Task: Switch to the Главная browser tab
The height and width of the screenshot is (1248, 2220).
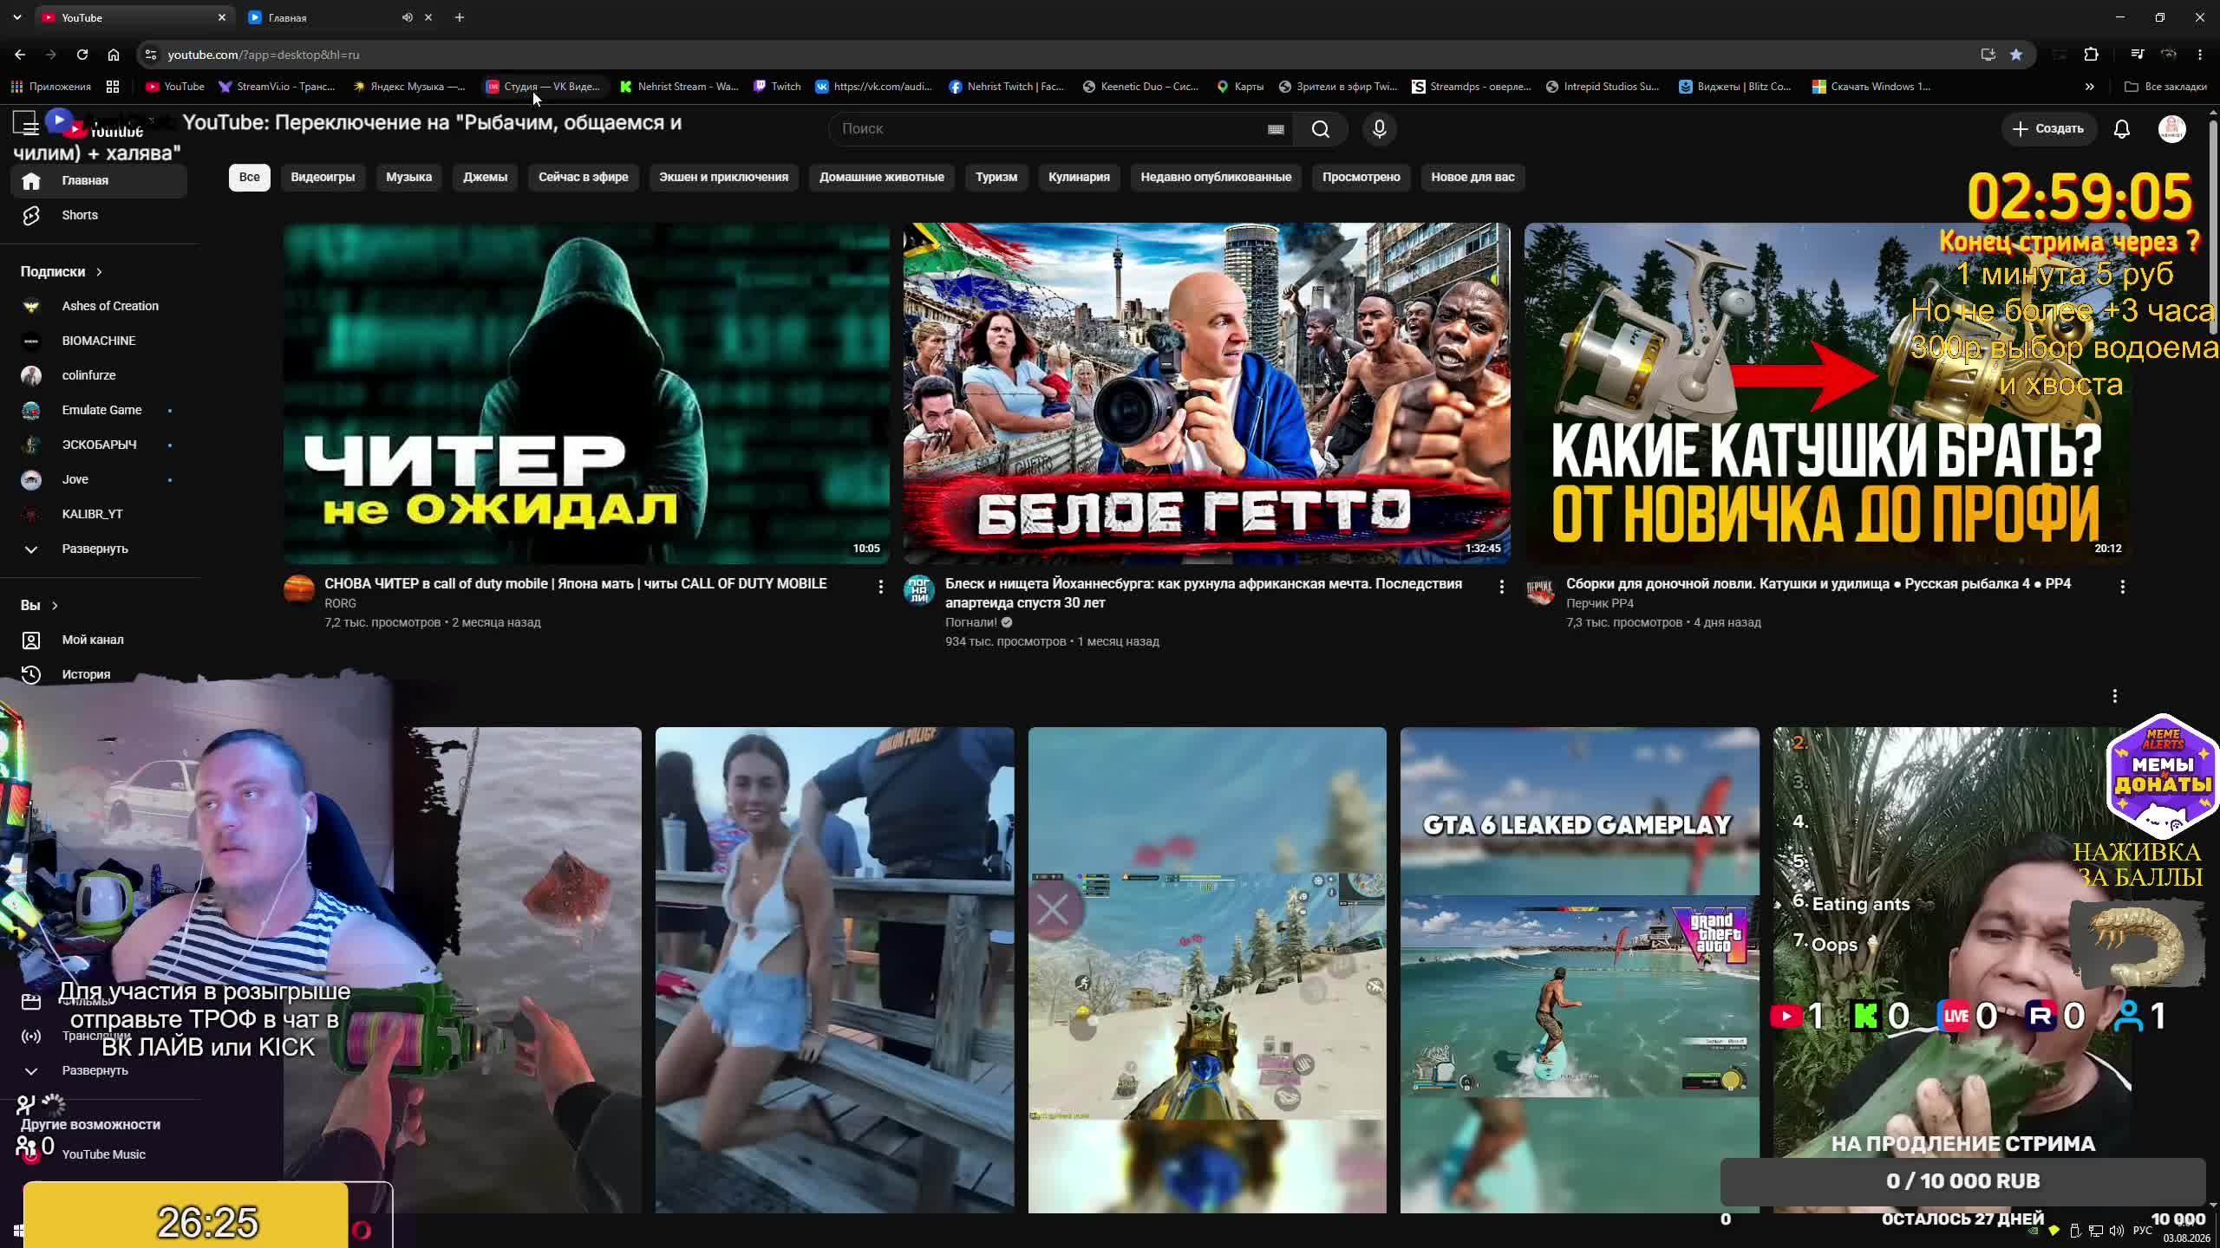Action: [340, 17]
